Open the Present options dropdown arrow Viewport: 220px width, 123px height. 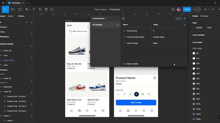208,9
